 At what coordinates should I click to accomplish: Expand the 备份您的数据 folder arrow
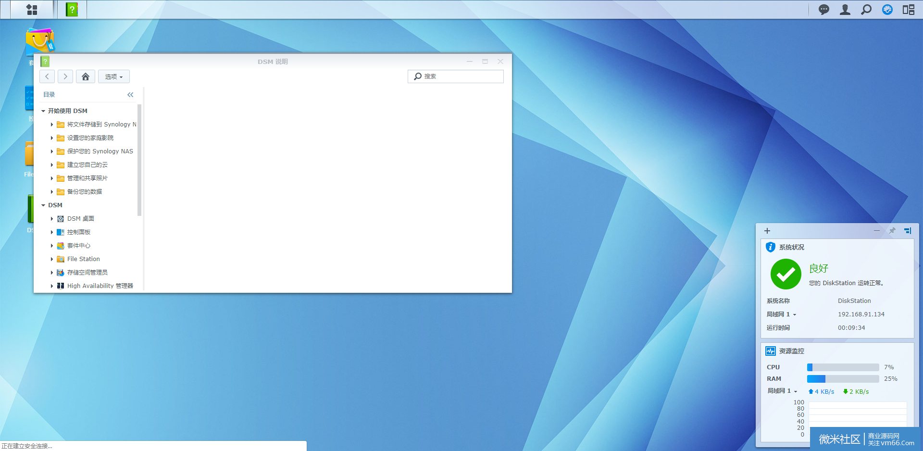pyautogui.click(x=52, y=192)
